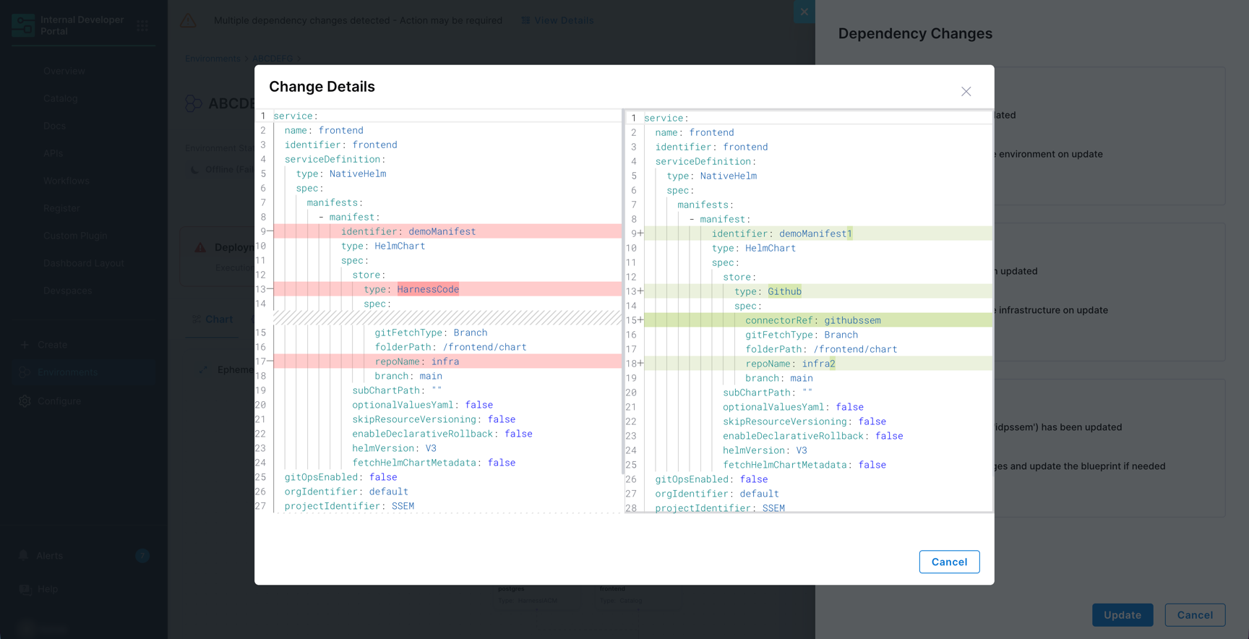Click the Internal Developer Portal logo
1249x639 pixels.
23,25
